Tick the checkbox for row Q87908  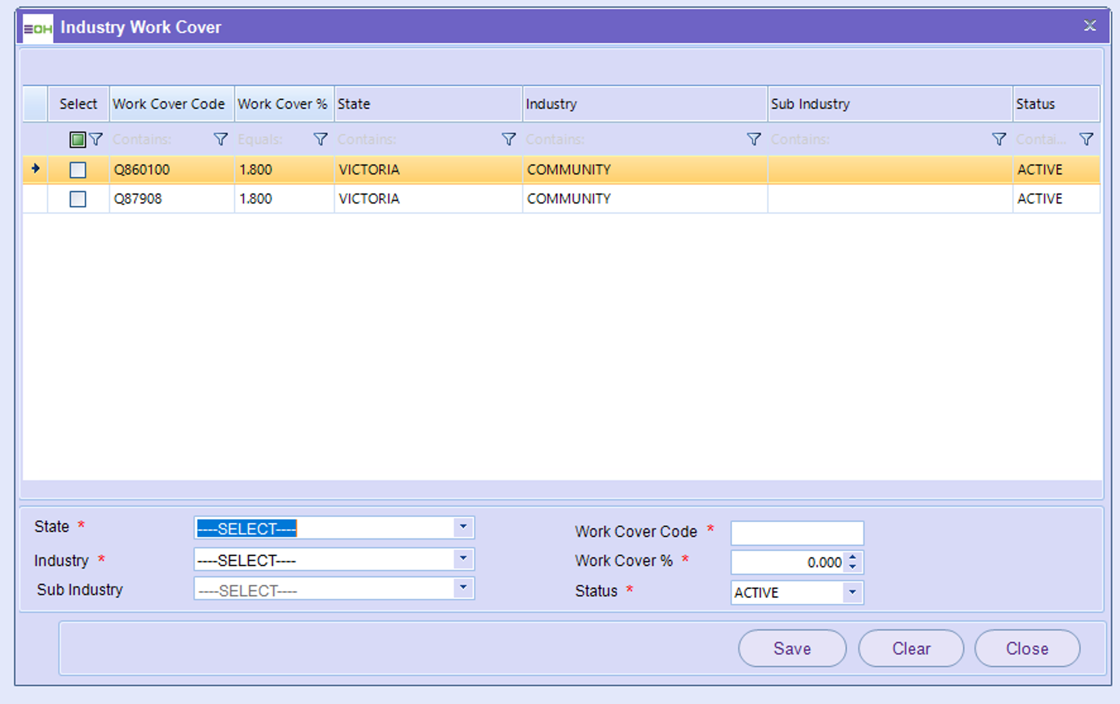78,199
